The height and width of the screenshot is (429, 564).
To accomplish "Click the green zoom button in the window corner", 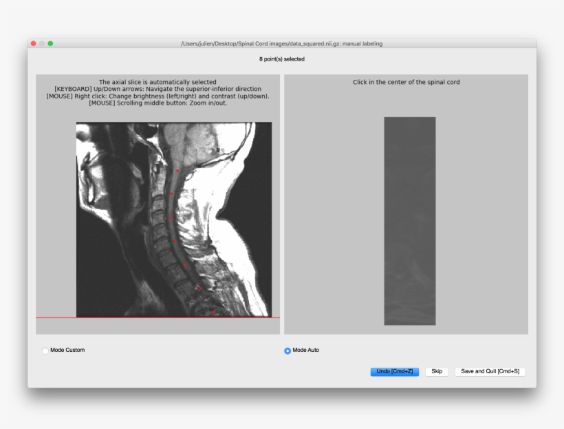I will (49, 43).
